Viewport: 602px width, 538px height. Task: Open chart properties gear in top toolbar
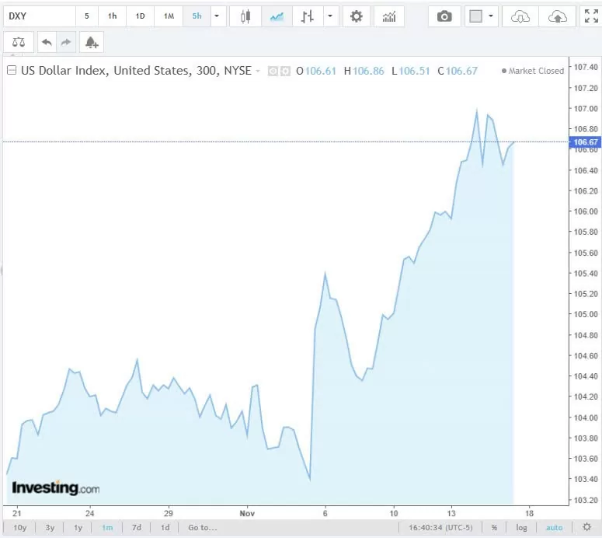pos(356,16)
